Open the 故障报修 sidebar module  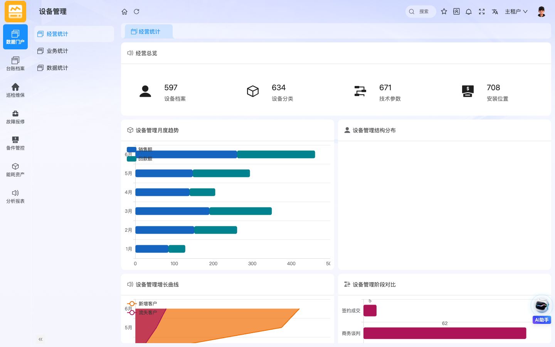15,117
